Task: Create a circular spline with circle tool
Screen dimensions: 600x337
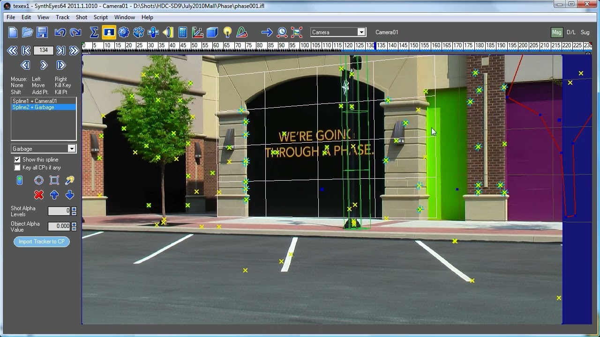Action: pos(39,181)
